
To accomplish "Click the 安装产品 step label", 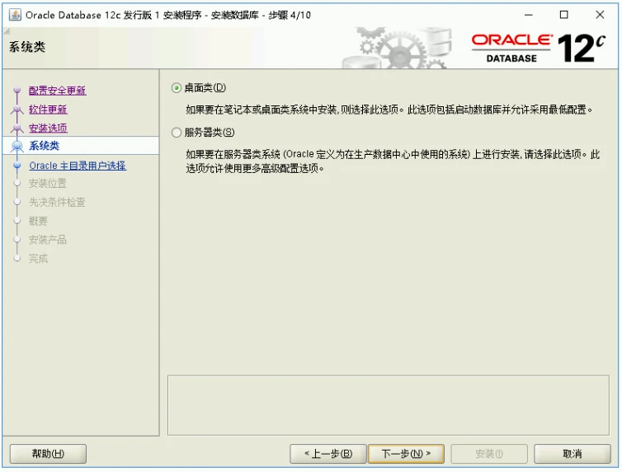I will point(48,240).
